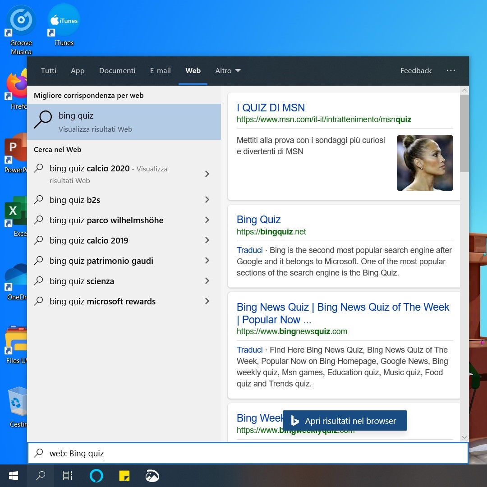Launch Cortana from the taskbar
The image size is (487, 487).
(96, 476)
